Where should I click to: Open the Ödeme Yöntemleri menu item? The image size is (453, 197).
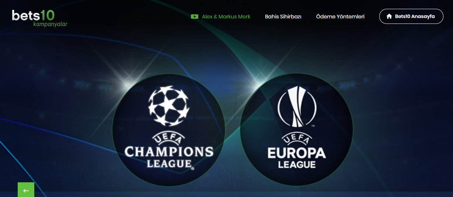point(340,17)
